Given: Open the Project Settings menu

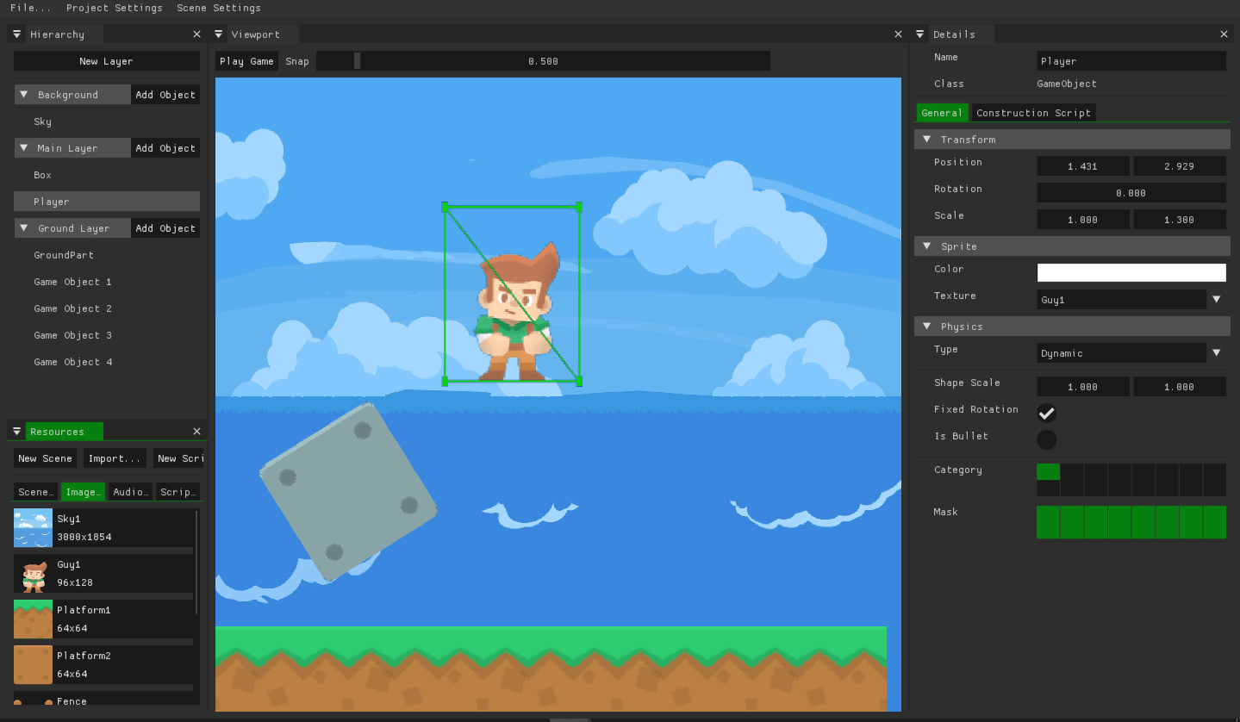Looking at the screenshot, I should point(115,8).
